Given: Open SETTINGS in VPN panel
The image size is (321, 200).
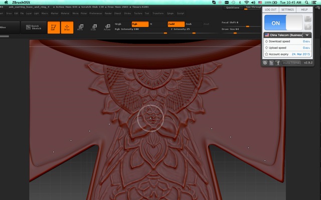Looking at the screenshot, I should [287, 9].
